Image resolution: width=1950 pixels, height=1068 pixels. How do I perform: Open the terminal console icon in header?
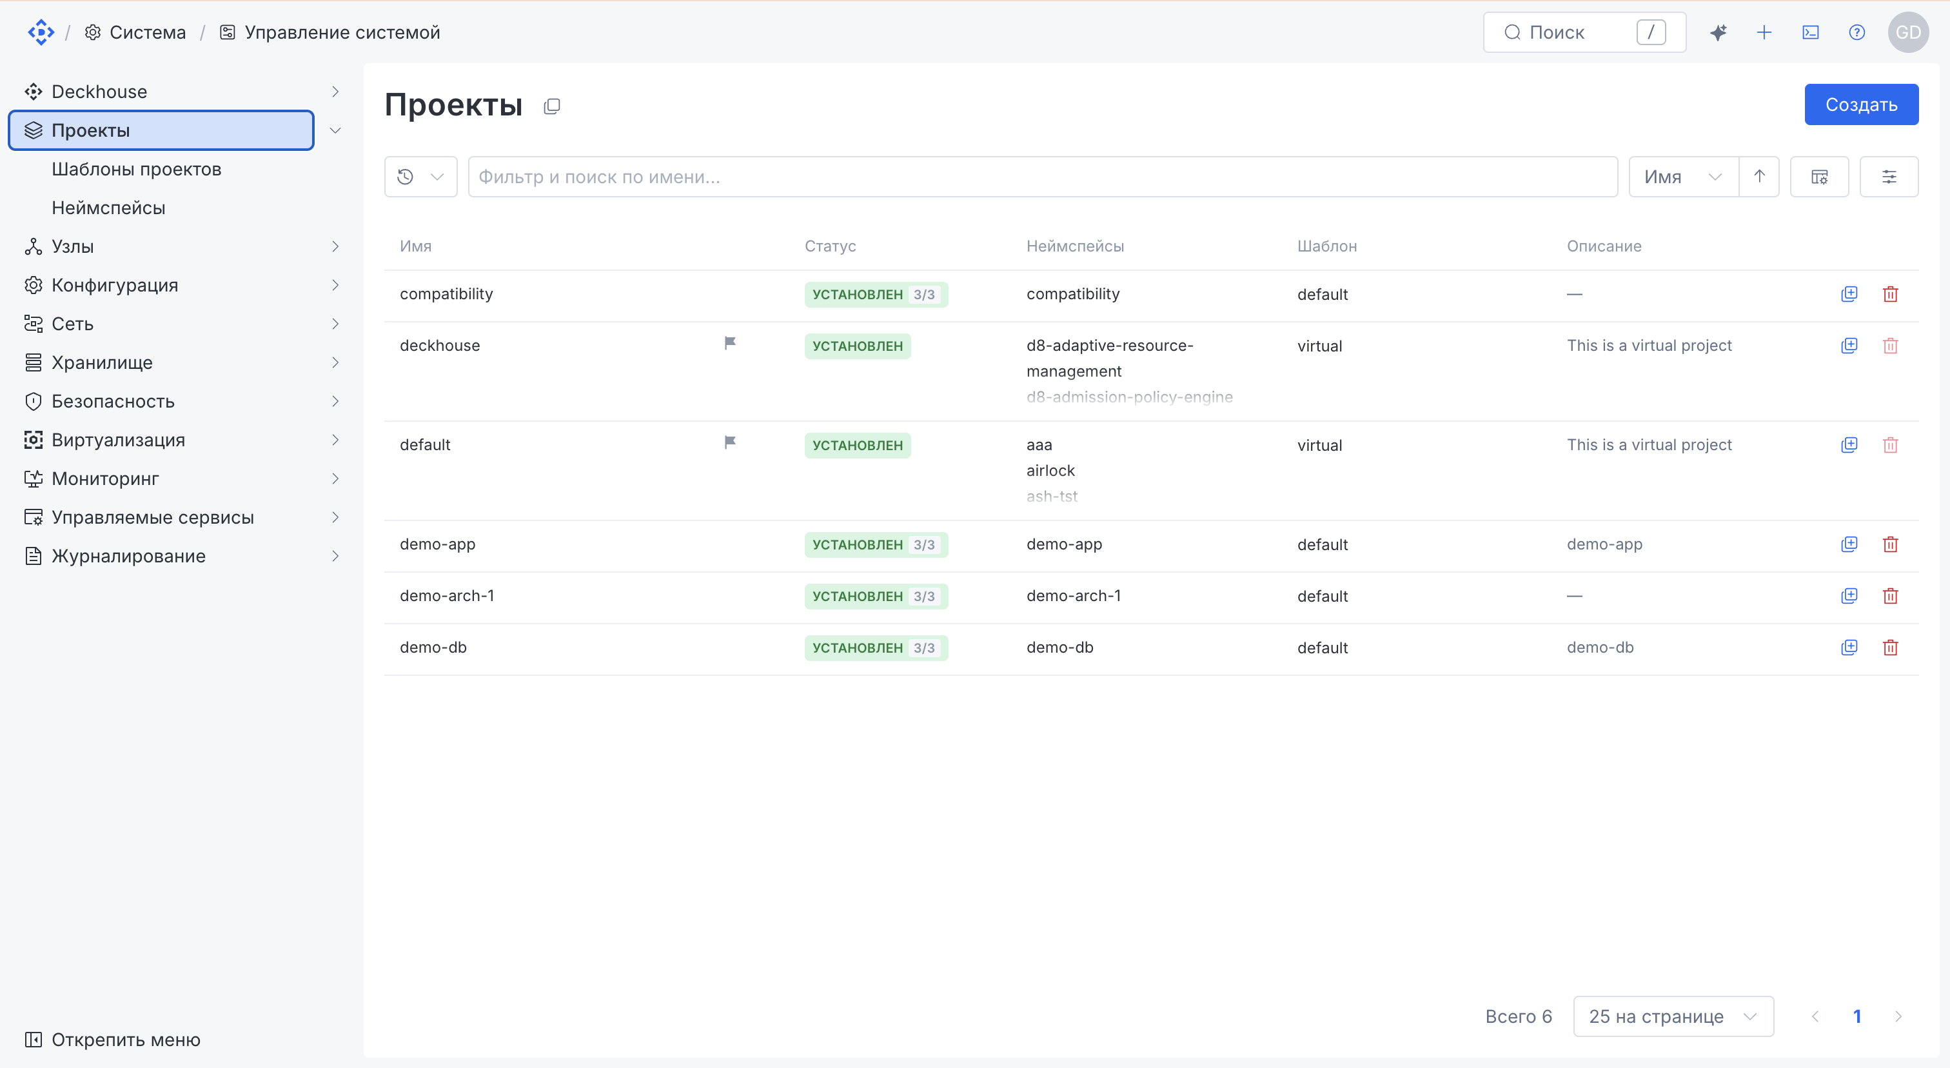tap(1810, 32)
